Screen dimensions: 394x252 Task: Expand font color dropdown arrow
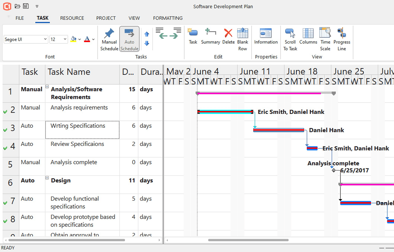pos(93,39)
